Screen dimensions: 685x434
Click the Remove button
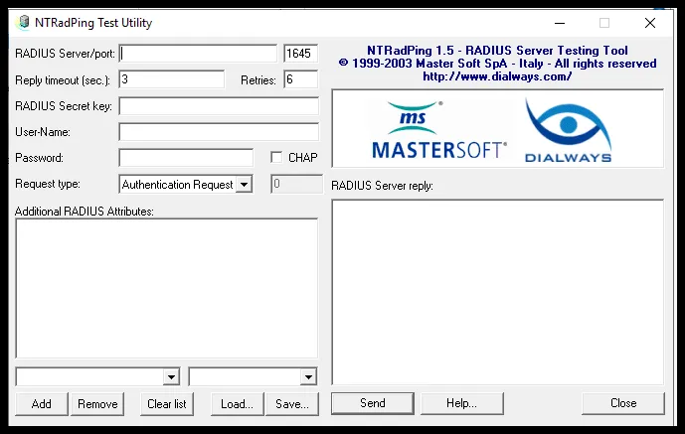(97, 404)
